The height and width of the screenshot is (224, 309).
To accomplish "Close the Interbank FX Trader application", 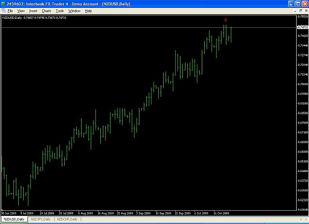I will [x=305, y=4].
